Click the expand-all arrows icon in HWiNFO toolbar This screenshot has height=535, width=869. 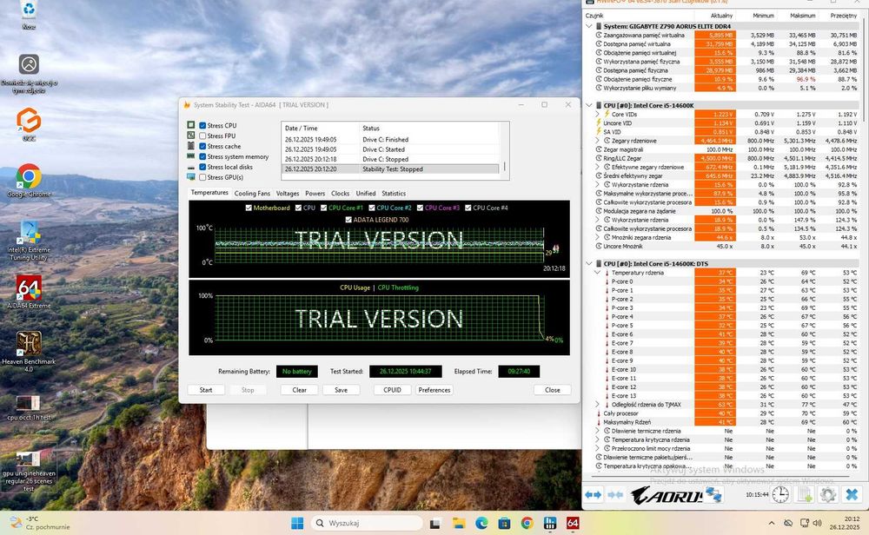593,494
